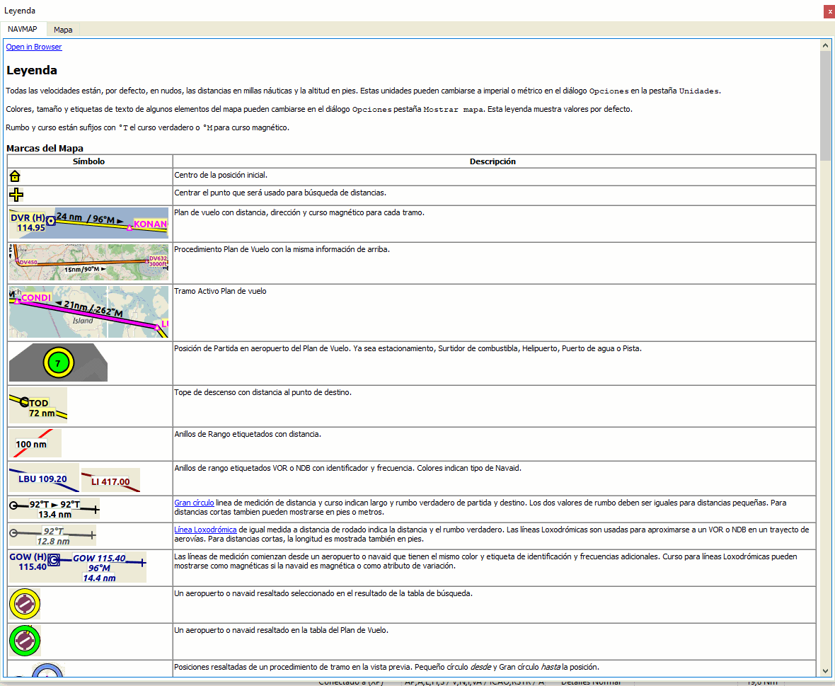Click the Marcas del Mapa heading

(x=45, y=149)
